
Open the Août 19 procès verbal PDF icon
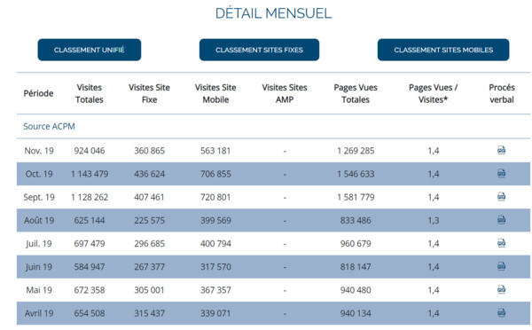[x=502, y=220]
